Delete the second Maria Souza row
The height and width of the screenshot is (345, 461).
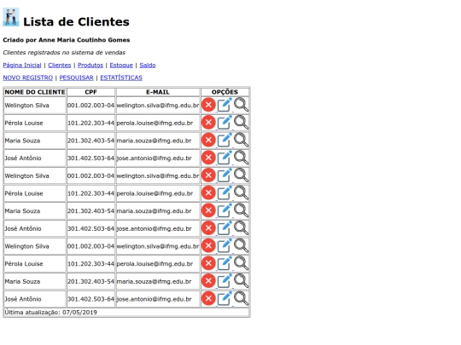coord(208,210)
